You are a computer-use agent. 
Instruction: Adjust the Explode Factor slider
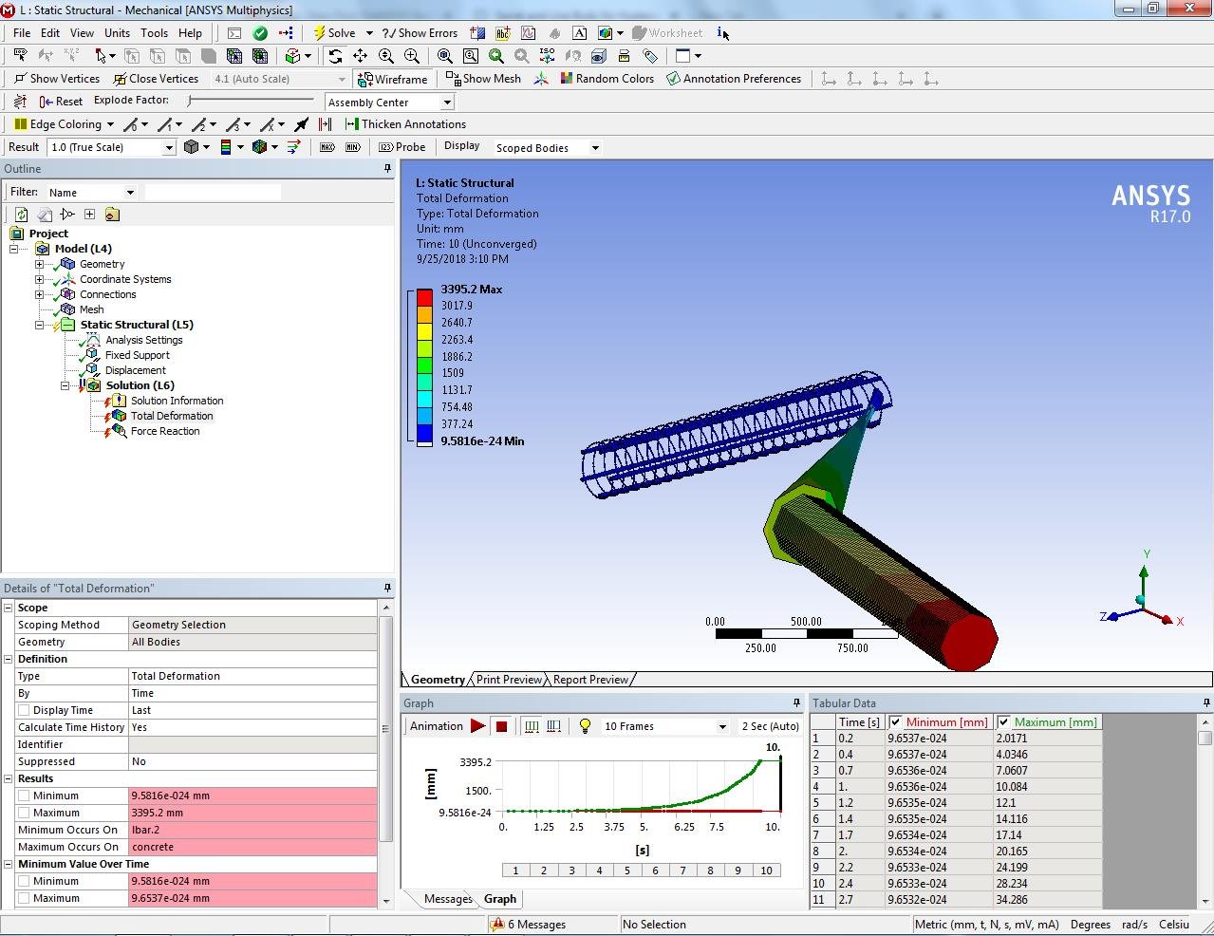252,100
